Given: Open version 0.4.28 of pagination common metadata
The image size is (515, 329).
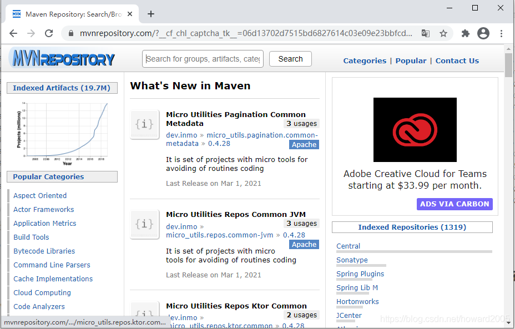Looking at the screenshot, I should (219, 144).
